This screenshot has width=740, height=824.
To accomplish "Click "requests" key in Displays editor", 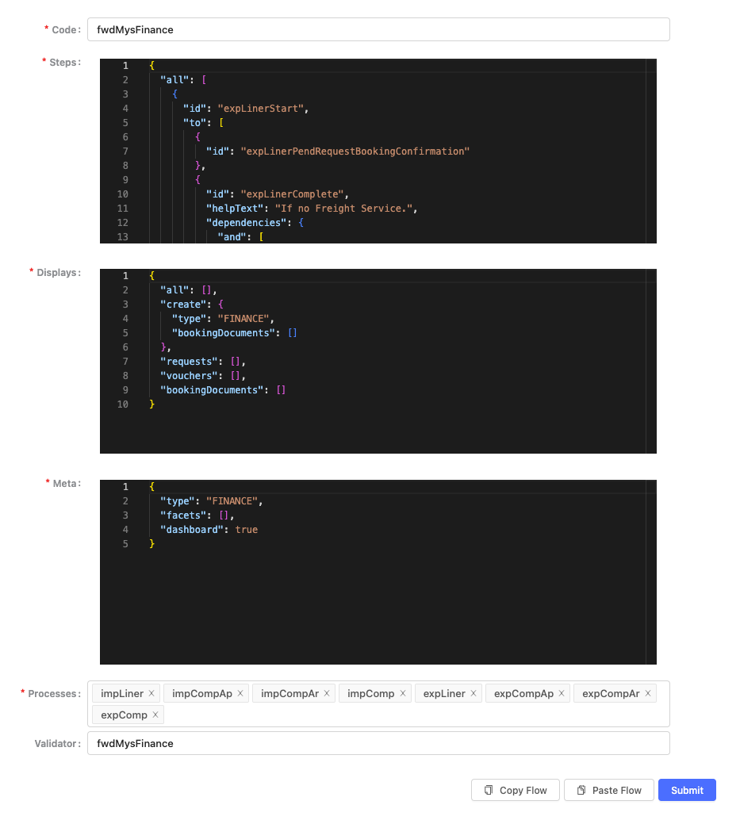I will click(x=190, y=362).
